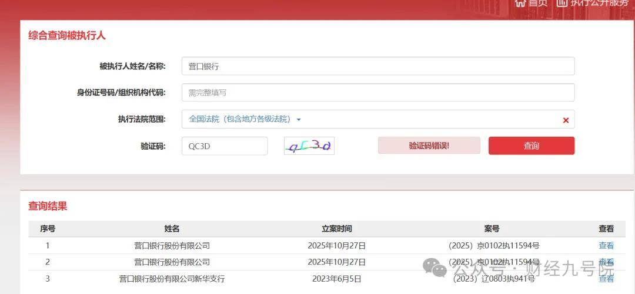The width and height of the screenshot is (635, 294).
Task: Open 查看 link for result row 1
Action: click(606, 246)
